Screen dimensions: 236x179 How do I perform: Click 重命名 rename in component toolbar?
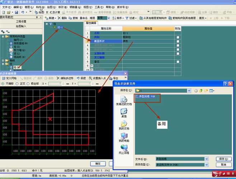[84, 18]
